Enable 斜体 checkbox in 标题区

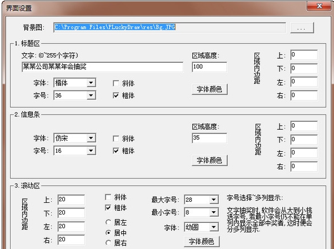[116, 83]
